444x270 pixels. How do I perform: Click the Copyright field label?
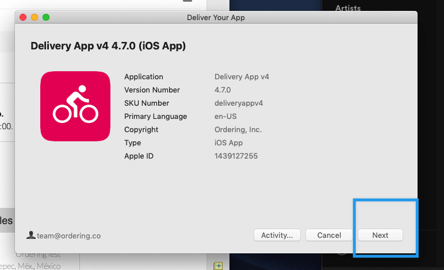[141, 129]
